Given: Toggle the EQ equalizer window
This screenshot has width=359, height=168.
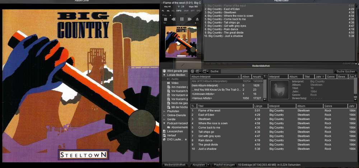Looking at the screenshot, I should point(173,11).
